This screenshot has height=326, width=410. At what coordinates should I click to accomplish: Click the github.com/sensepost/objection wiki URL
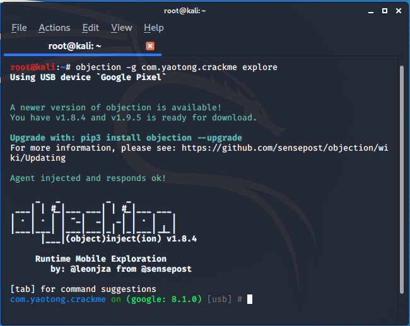click(199, 153)
